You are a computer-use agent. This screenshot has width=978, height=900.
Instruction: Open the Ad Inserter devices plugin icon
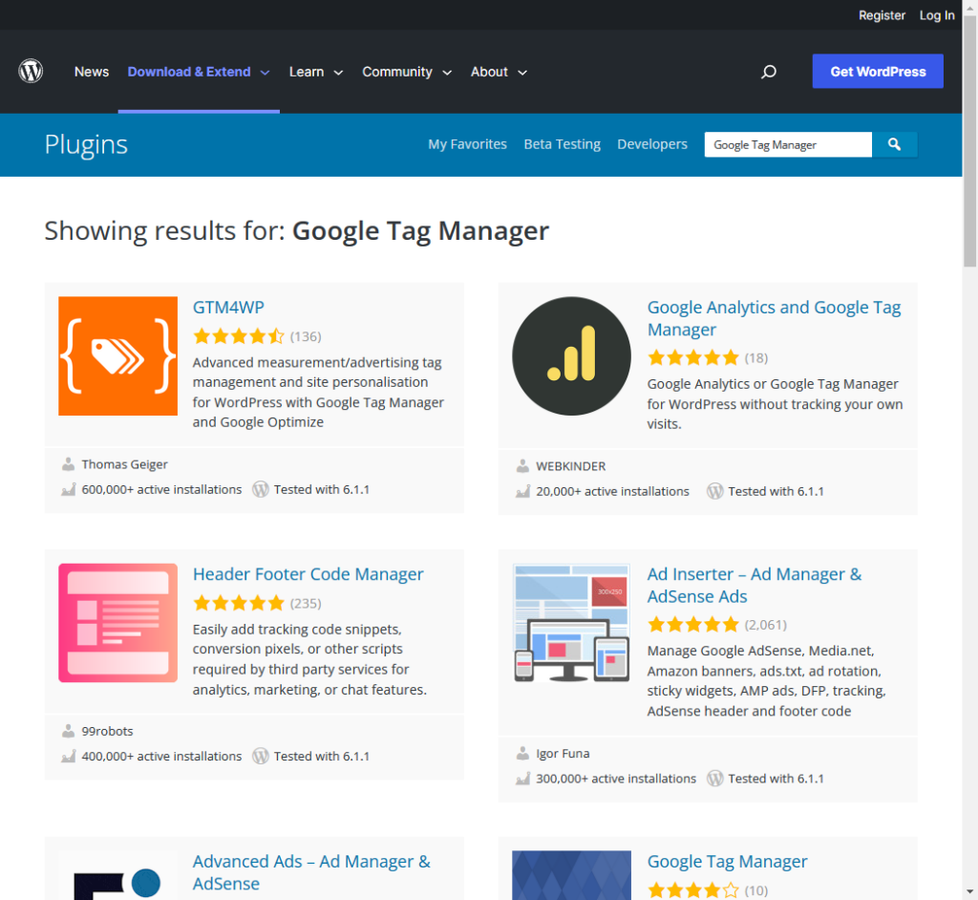[571, 623]
